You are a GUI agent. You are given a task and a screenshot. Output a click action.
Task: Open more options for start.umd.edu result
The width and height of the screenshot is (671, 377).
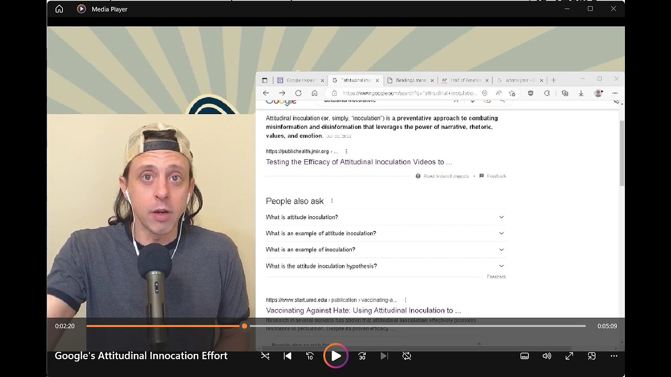(x=406, y=300)
